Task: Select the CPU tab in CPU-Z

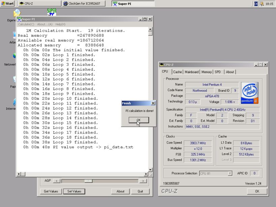Action: [x=165, y=71]
